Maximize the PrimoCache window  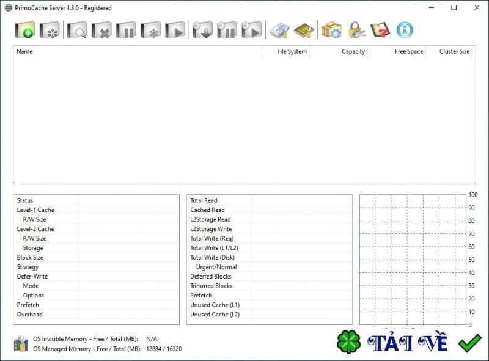[x=454, y=7]
